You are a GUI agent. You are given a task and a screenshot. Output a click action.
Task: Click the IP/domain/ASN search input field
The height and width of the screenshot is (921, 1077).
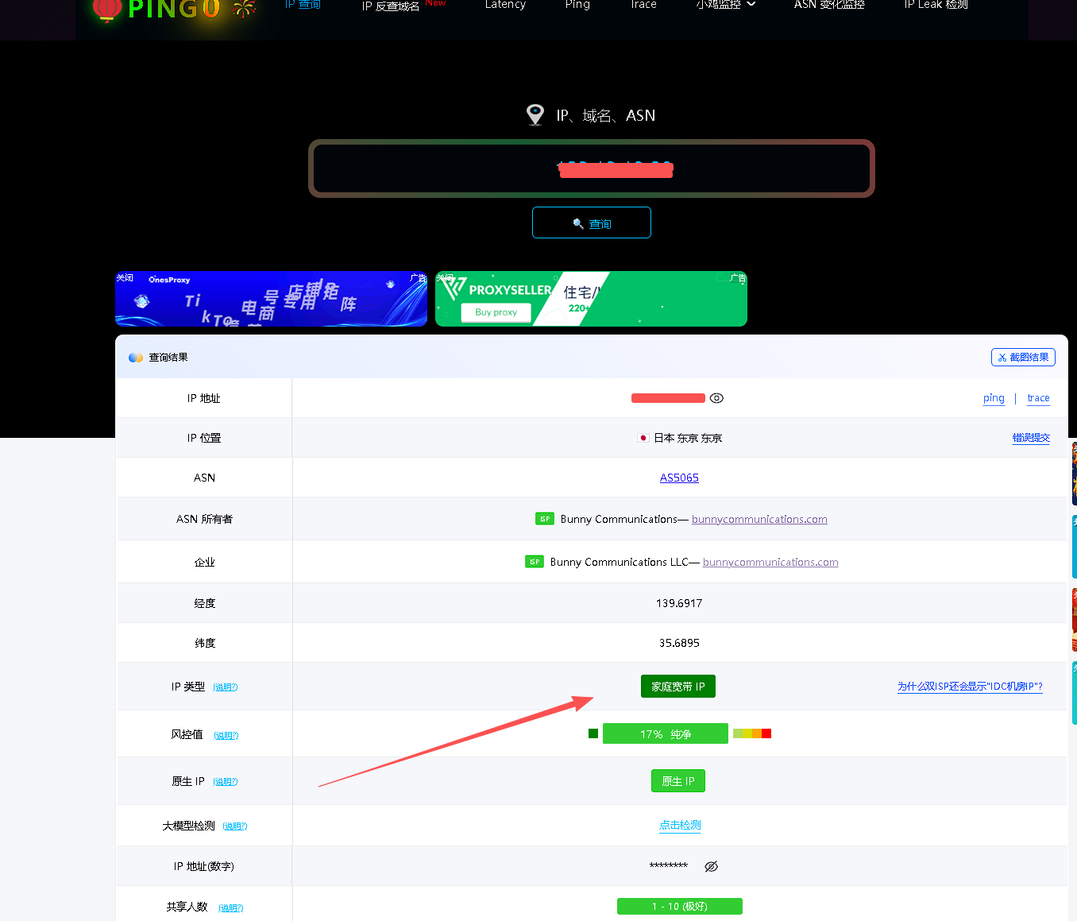(592, 168)
